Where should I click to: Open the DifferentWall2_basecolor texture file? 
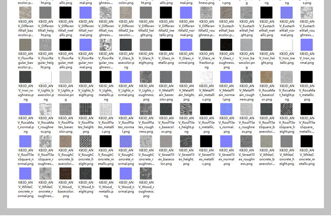pyautogui.click(x=126, y=13)
